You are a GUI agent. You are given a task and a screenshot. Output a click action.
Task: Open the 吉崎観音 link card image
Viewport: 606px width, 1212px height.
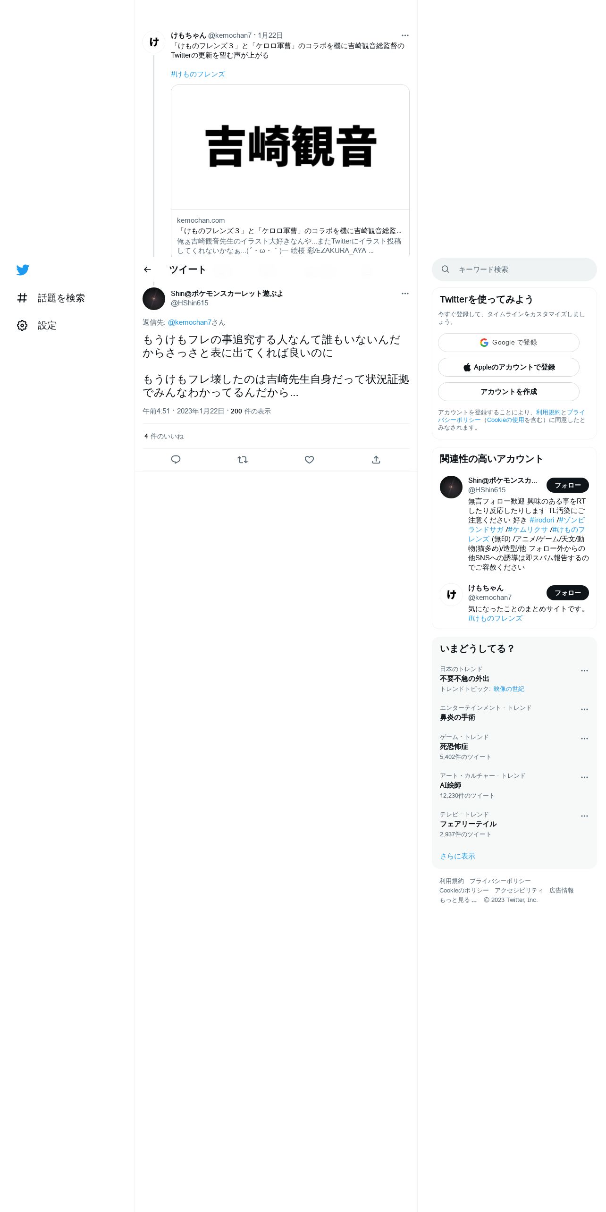pyautogui.click(x=290, y=147)
